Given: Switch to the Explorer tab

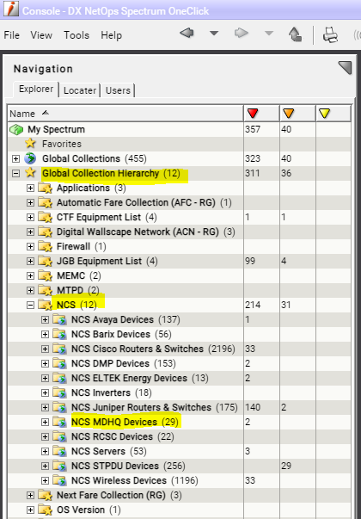Looking at the screenshot, I should click(36, 89).
